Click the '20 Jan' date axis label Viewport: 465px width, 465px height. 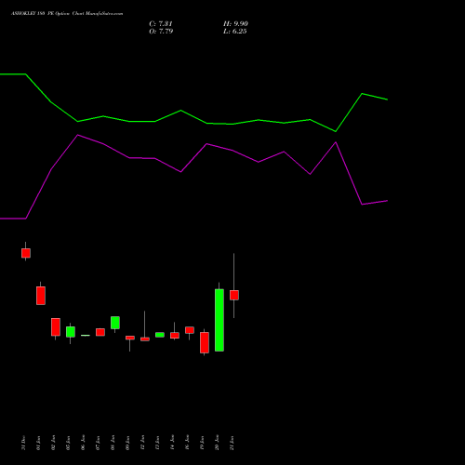[x=217, y=443]
